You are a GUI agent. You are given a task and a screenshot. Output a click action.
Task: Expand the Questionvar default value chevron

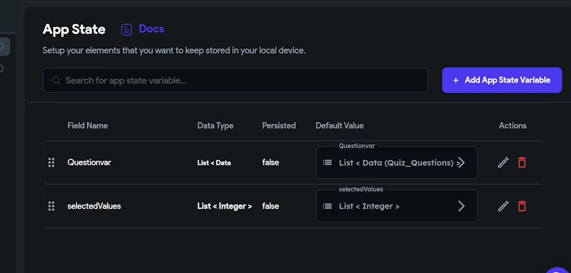pos(461,162)
